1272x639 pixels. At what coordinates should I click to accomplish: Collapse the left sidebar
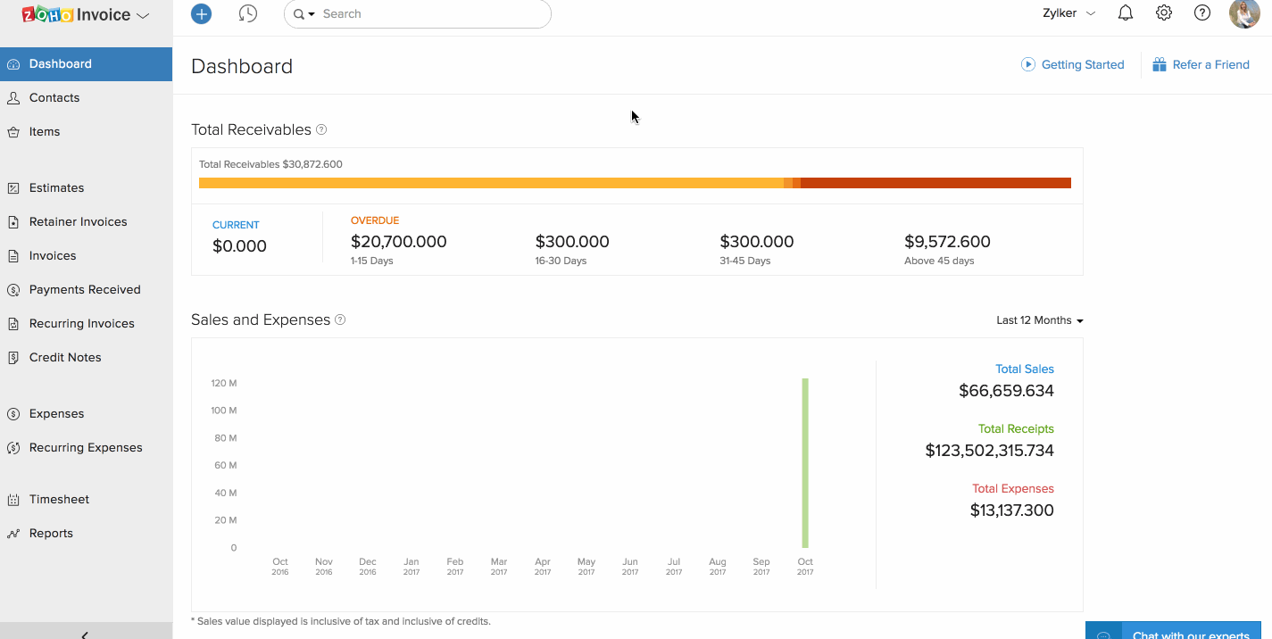(x=86, y=634)
